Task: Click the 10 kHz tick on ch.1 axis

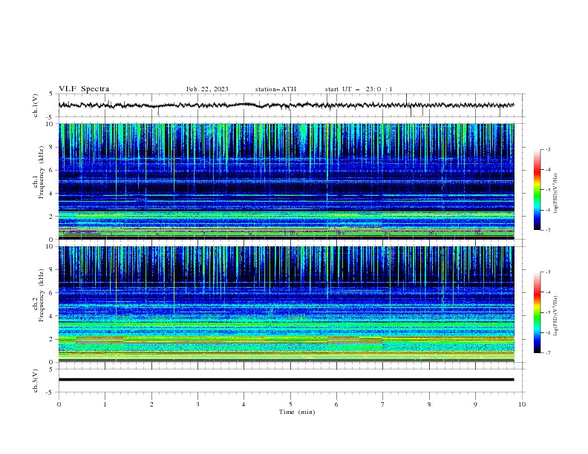Action: point(50,124)
